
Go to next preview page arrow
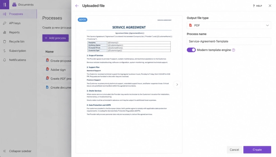(x=177, y=85)
